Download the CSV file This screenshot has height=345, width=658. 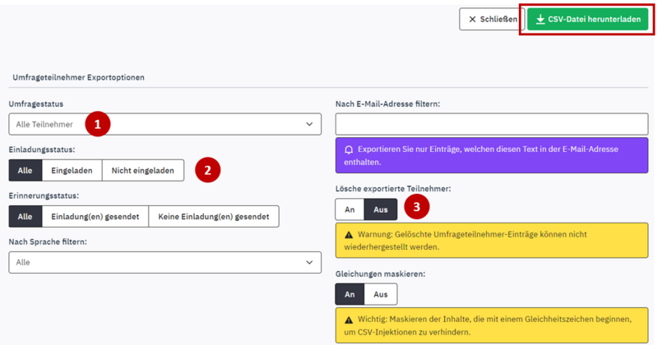pos(587,19)
